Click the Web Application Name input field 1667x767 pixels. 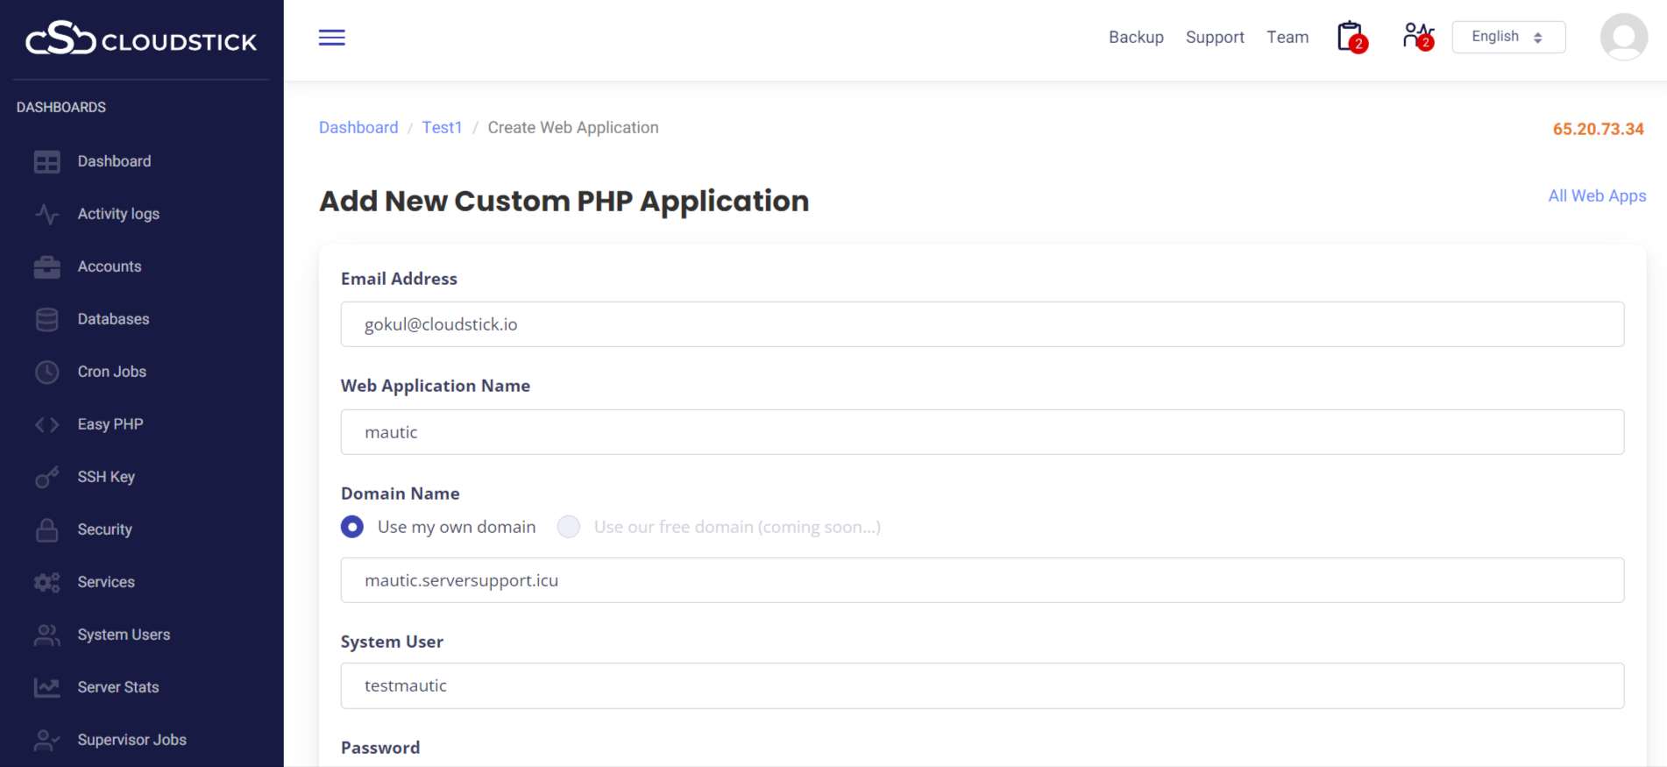point(982,432)
